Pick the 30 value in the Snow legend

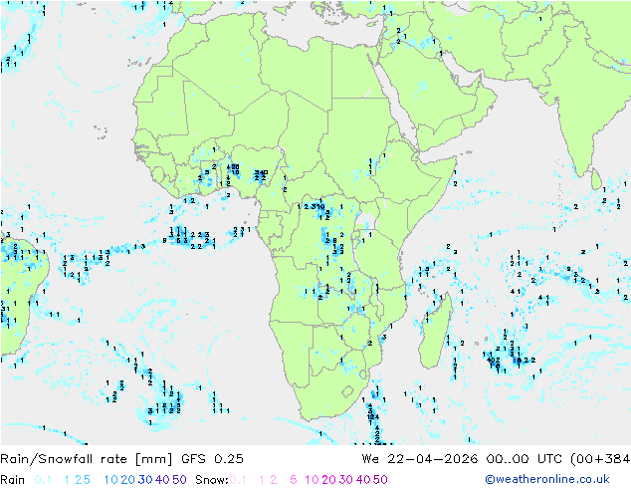tap(346, 480)
